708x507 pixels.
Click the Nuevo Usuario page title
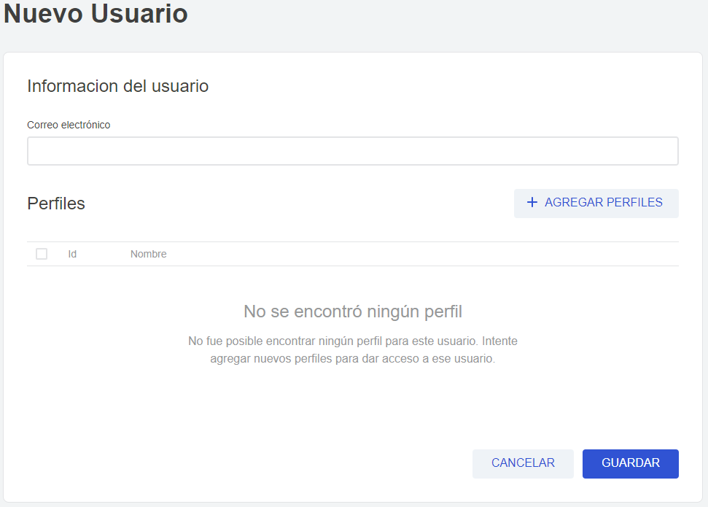point(96,14)
